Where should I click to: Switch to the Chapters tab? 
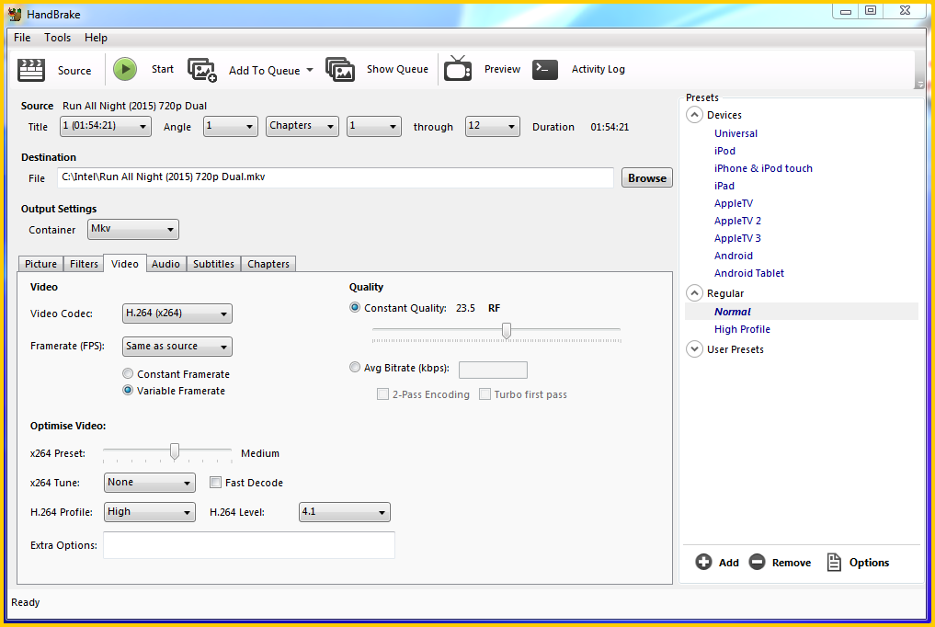(x=268, y=264)
